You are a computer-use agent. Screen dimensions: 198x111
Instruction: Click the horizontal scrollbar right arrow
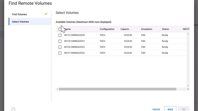[x=188, y=89]
